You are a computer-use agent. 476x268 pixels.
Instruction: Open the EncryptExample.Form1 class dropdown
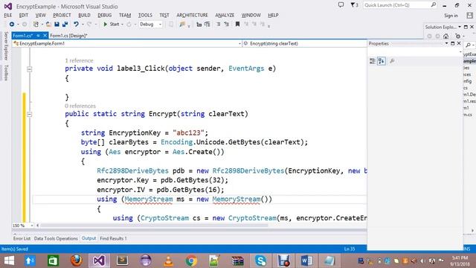(127, 43)
